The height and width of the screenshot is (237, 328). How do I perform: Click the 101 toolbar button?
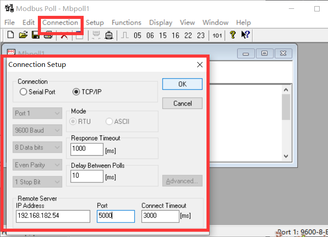[x=217, y=36]
